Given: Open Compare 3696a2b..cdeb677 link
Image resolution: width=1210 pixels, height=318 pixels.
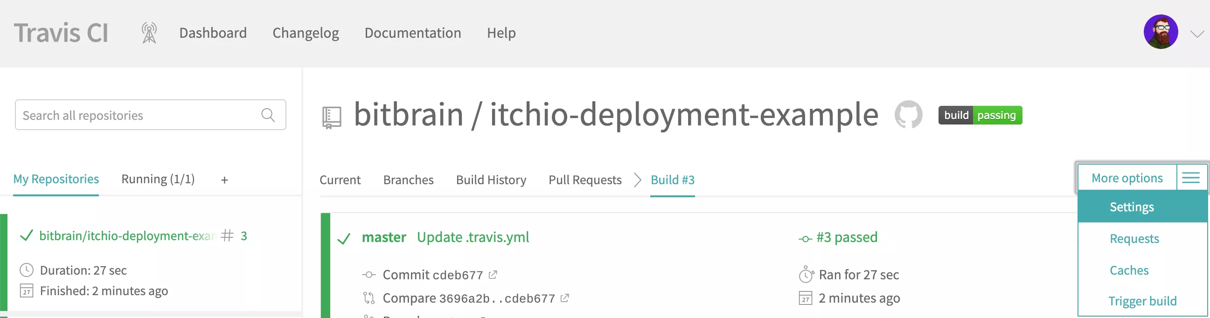Looking at the screenshot, I should point(469,298).
